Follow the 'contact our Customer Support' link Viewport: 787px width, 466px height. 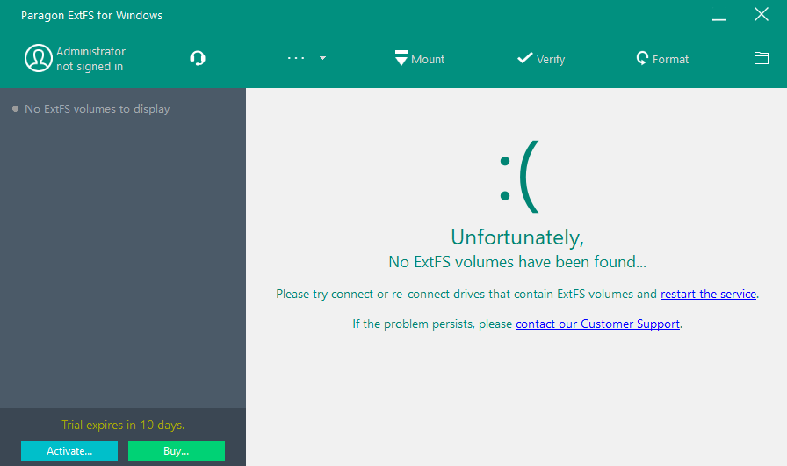point(597,324)
